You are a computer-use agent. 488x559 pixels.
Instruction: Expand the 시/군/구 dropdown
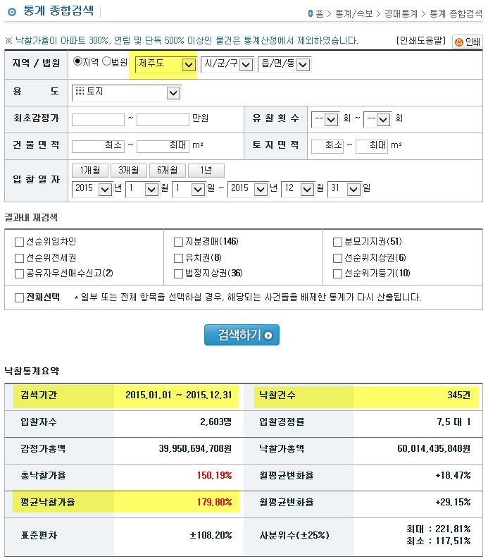point(227,64)
